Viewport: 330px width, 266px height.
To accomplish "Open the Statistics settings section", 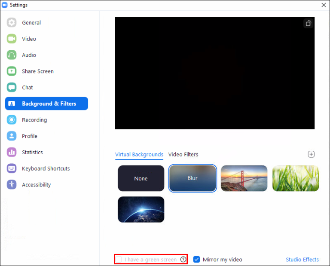I will point(46,152).
